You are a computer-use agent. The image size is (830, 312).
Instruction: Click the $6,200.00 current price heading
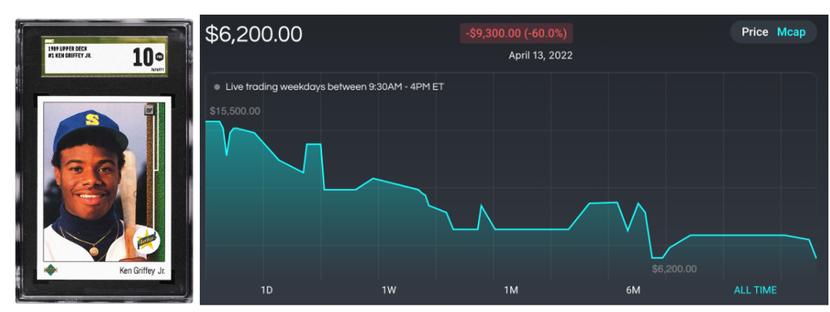tap(253, 34)
